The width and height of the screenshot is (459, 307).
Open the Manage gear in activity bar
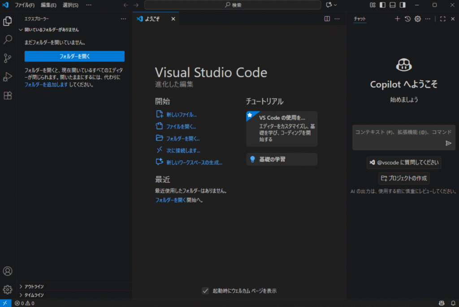pos(8,289)
